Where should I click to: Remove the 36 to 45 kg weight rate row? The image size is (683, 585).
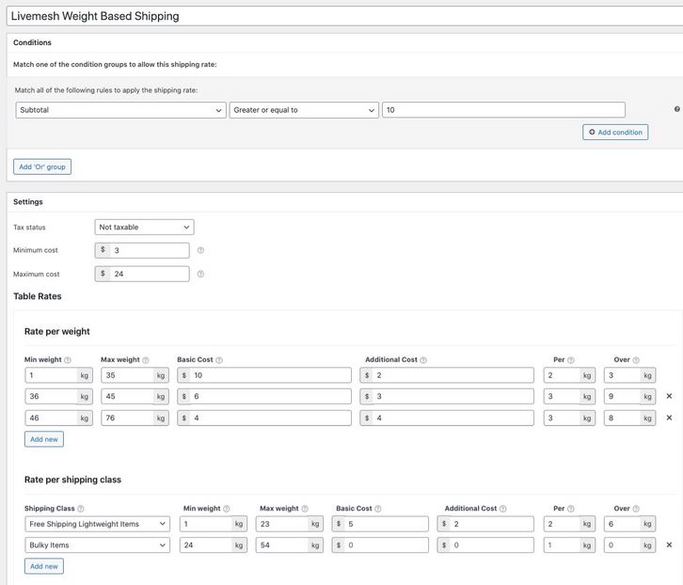669,396
